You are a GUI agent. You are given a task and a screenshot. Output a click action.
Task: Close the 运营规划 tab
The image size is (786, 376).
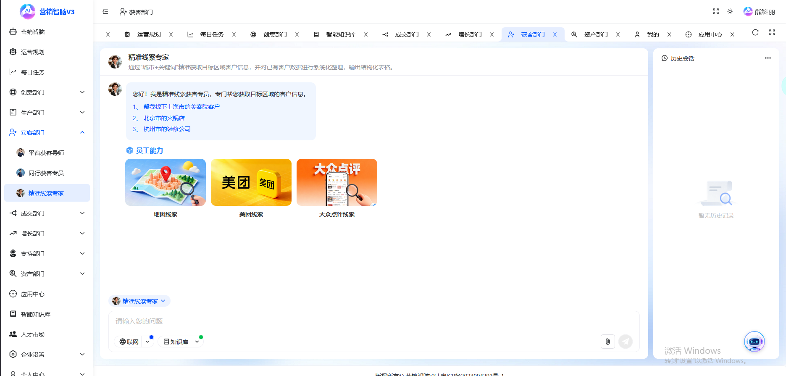171,34
